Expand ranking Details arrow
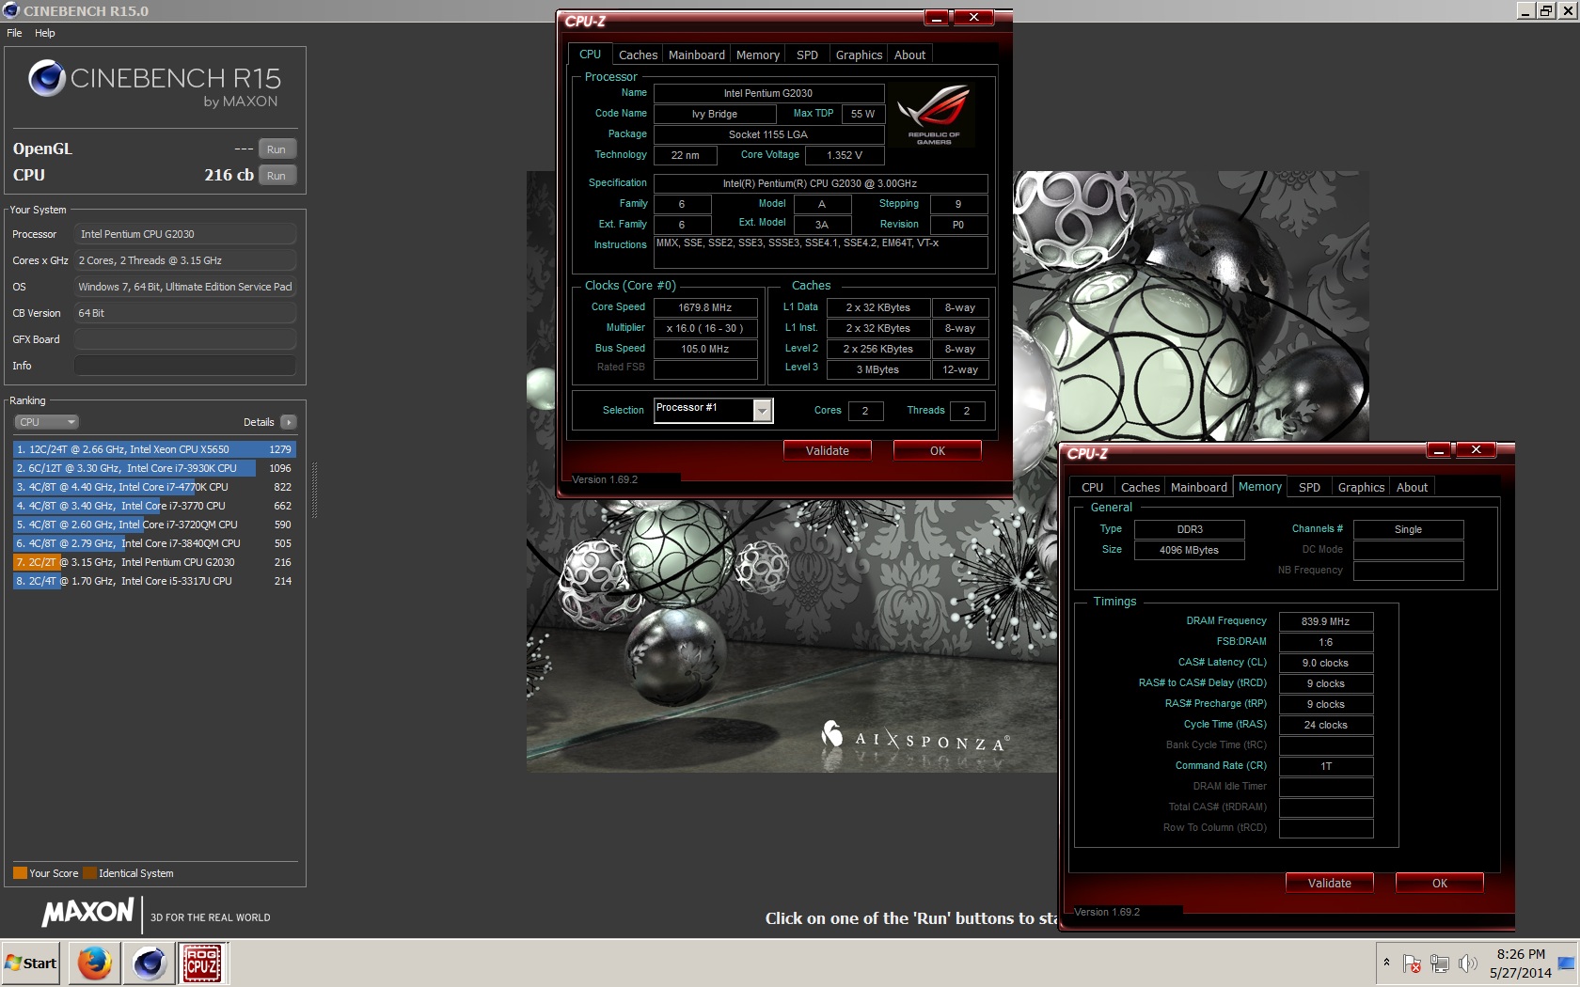This screenshot has width=1580, height=987. click(289, 422)
